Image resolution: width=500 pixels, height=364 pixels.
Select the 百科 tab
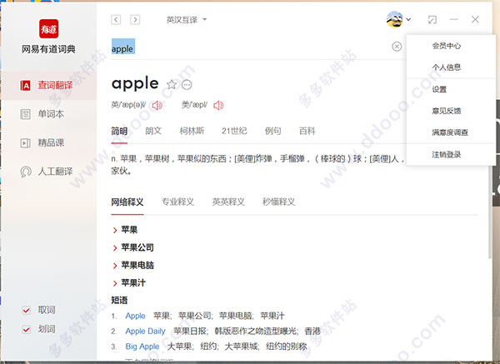tap(307, 131)
